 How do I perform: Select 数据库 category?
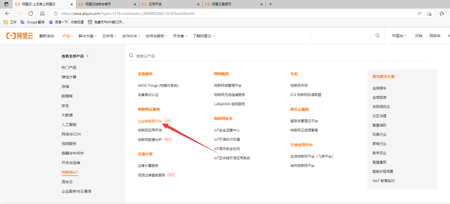[67, 96]
